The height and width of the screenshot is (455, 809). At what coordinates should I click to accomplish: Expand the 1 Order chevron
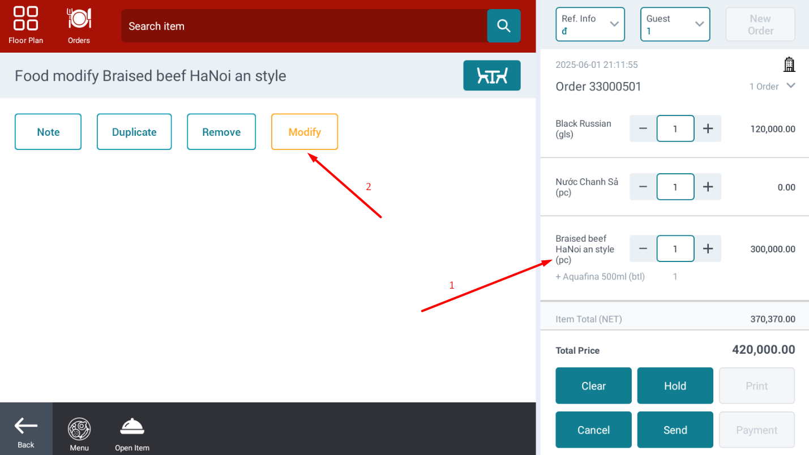(791, 86)
